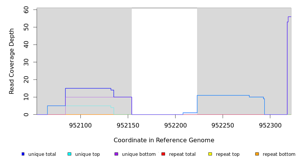Click the 952100 x-axis tick label

click(80, 125)
